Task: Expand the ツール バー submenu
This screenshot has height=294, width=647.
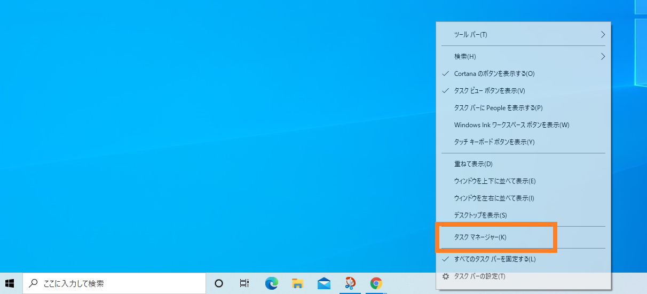Action: pos(523,35)
